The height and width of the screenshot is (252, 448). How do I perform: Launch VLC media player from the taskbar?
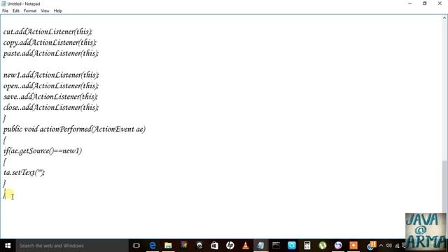(x=246, y=246)
